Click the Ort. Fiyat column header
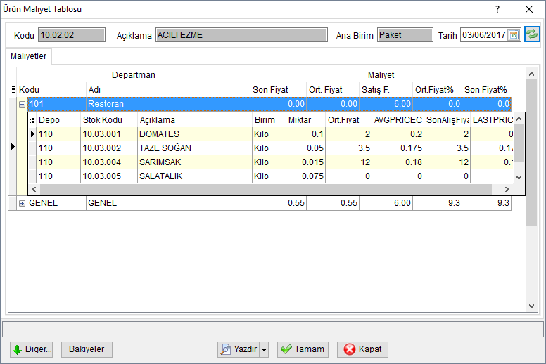 click(x=333, y=90)
